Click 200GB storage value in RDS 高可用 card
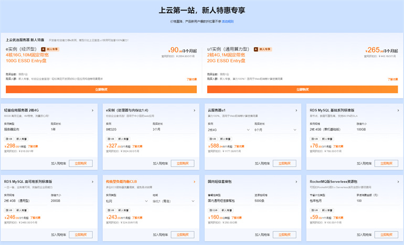 pos(56,201)
